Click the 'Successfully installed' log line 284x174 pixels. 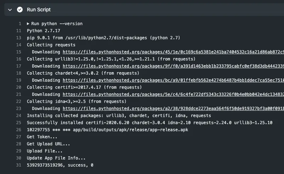point(149,123)
